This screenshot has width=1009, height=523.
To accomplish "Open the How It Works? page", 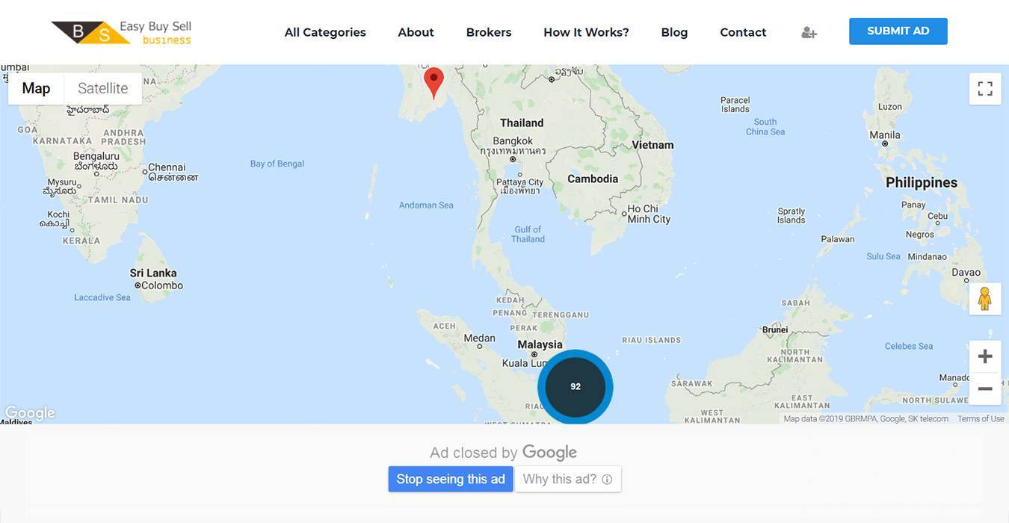I will (x=586, y=32).
